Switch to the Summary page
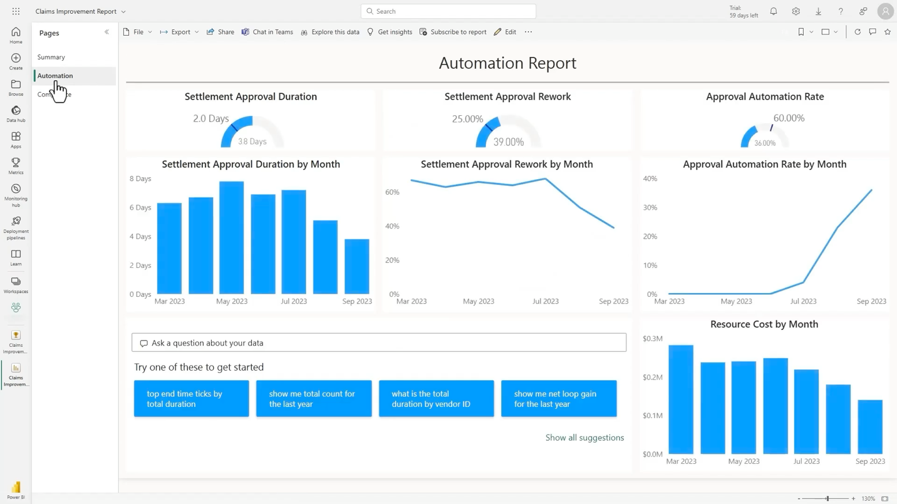Viewport: 897px width, 504px height. [51, 57]
